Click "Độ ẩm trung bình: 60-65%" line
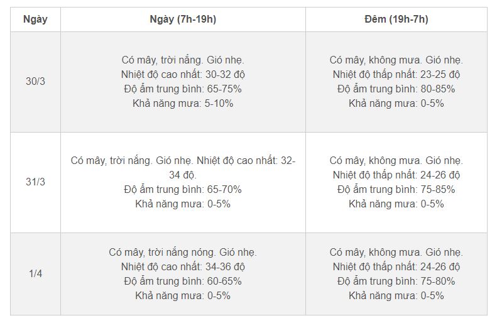Image resolution: width=497 pixels, height=323 pixels. click(x=183, y=281)
